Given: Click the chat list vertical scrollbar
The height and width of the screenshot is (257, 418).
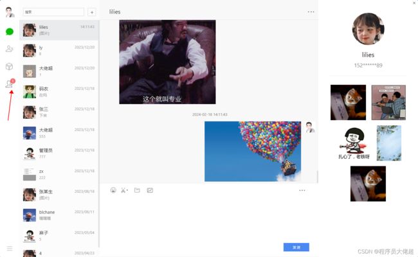Looking at the screenshot, I should (x=99, y=133).
